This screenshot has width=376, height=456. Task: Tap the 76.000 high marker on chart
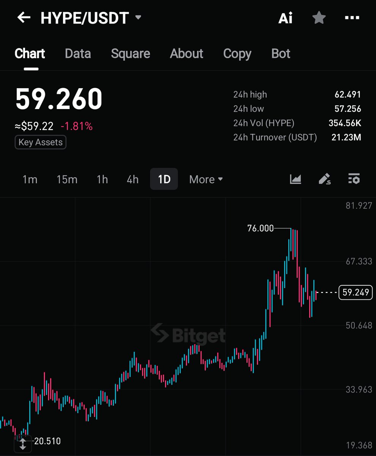pyautogui.click(x=260, y=228)
